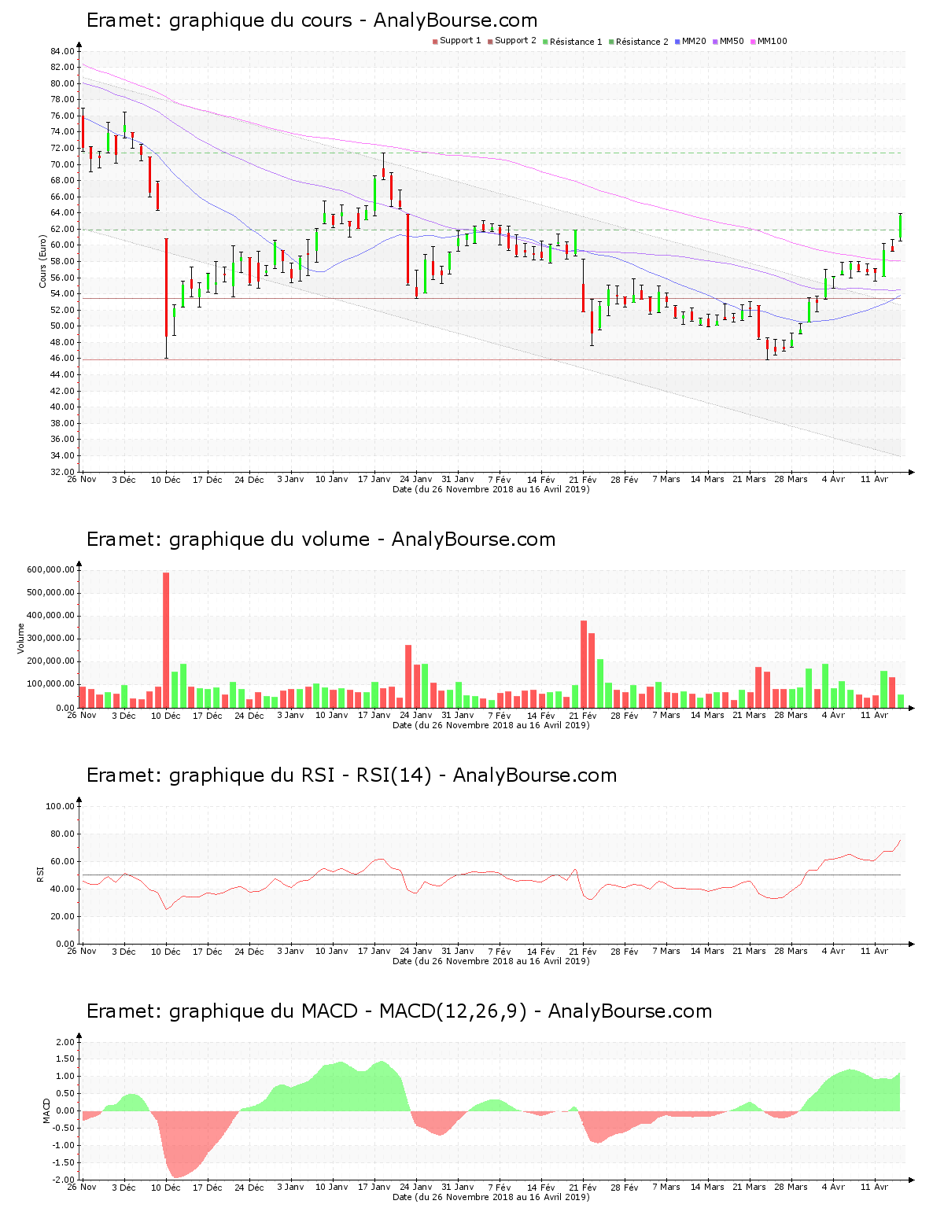Click '17 Janv' date on price chart
Screen dimensions: 944x1219
pyautogui.click(x=374, y=480)
